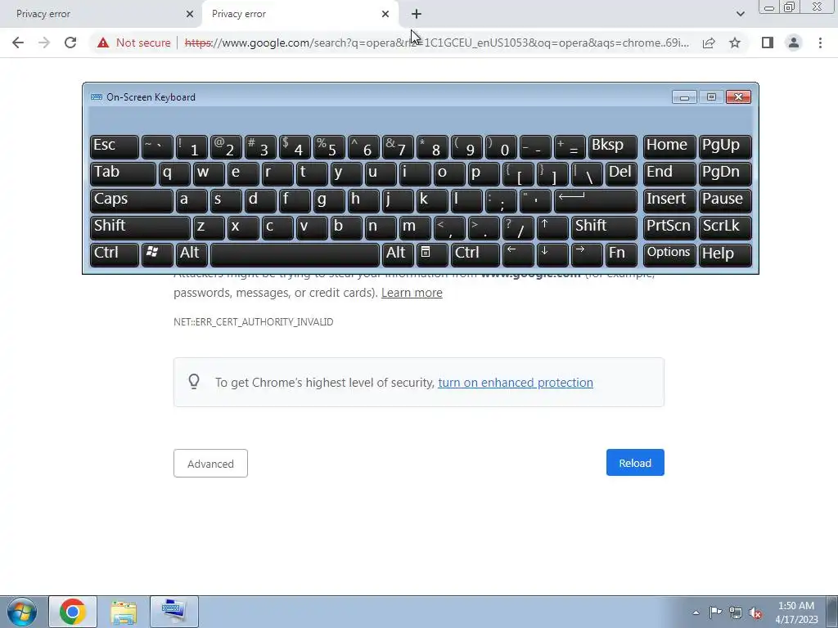Click the Not secure warning triangle icon
Screen dimensions: 838x628
(103, 43)
